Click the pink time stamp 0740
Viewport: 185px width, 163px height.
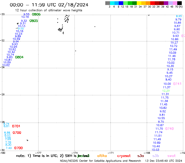point(169,129)
